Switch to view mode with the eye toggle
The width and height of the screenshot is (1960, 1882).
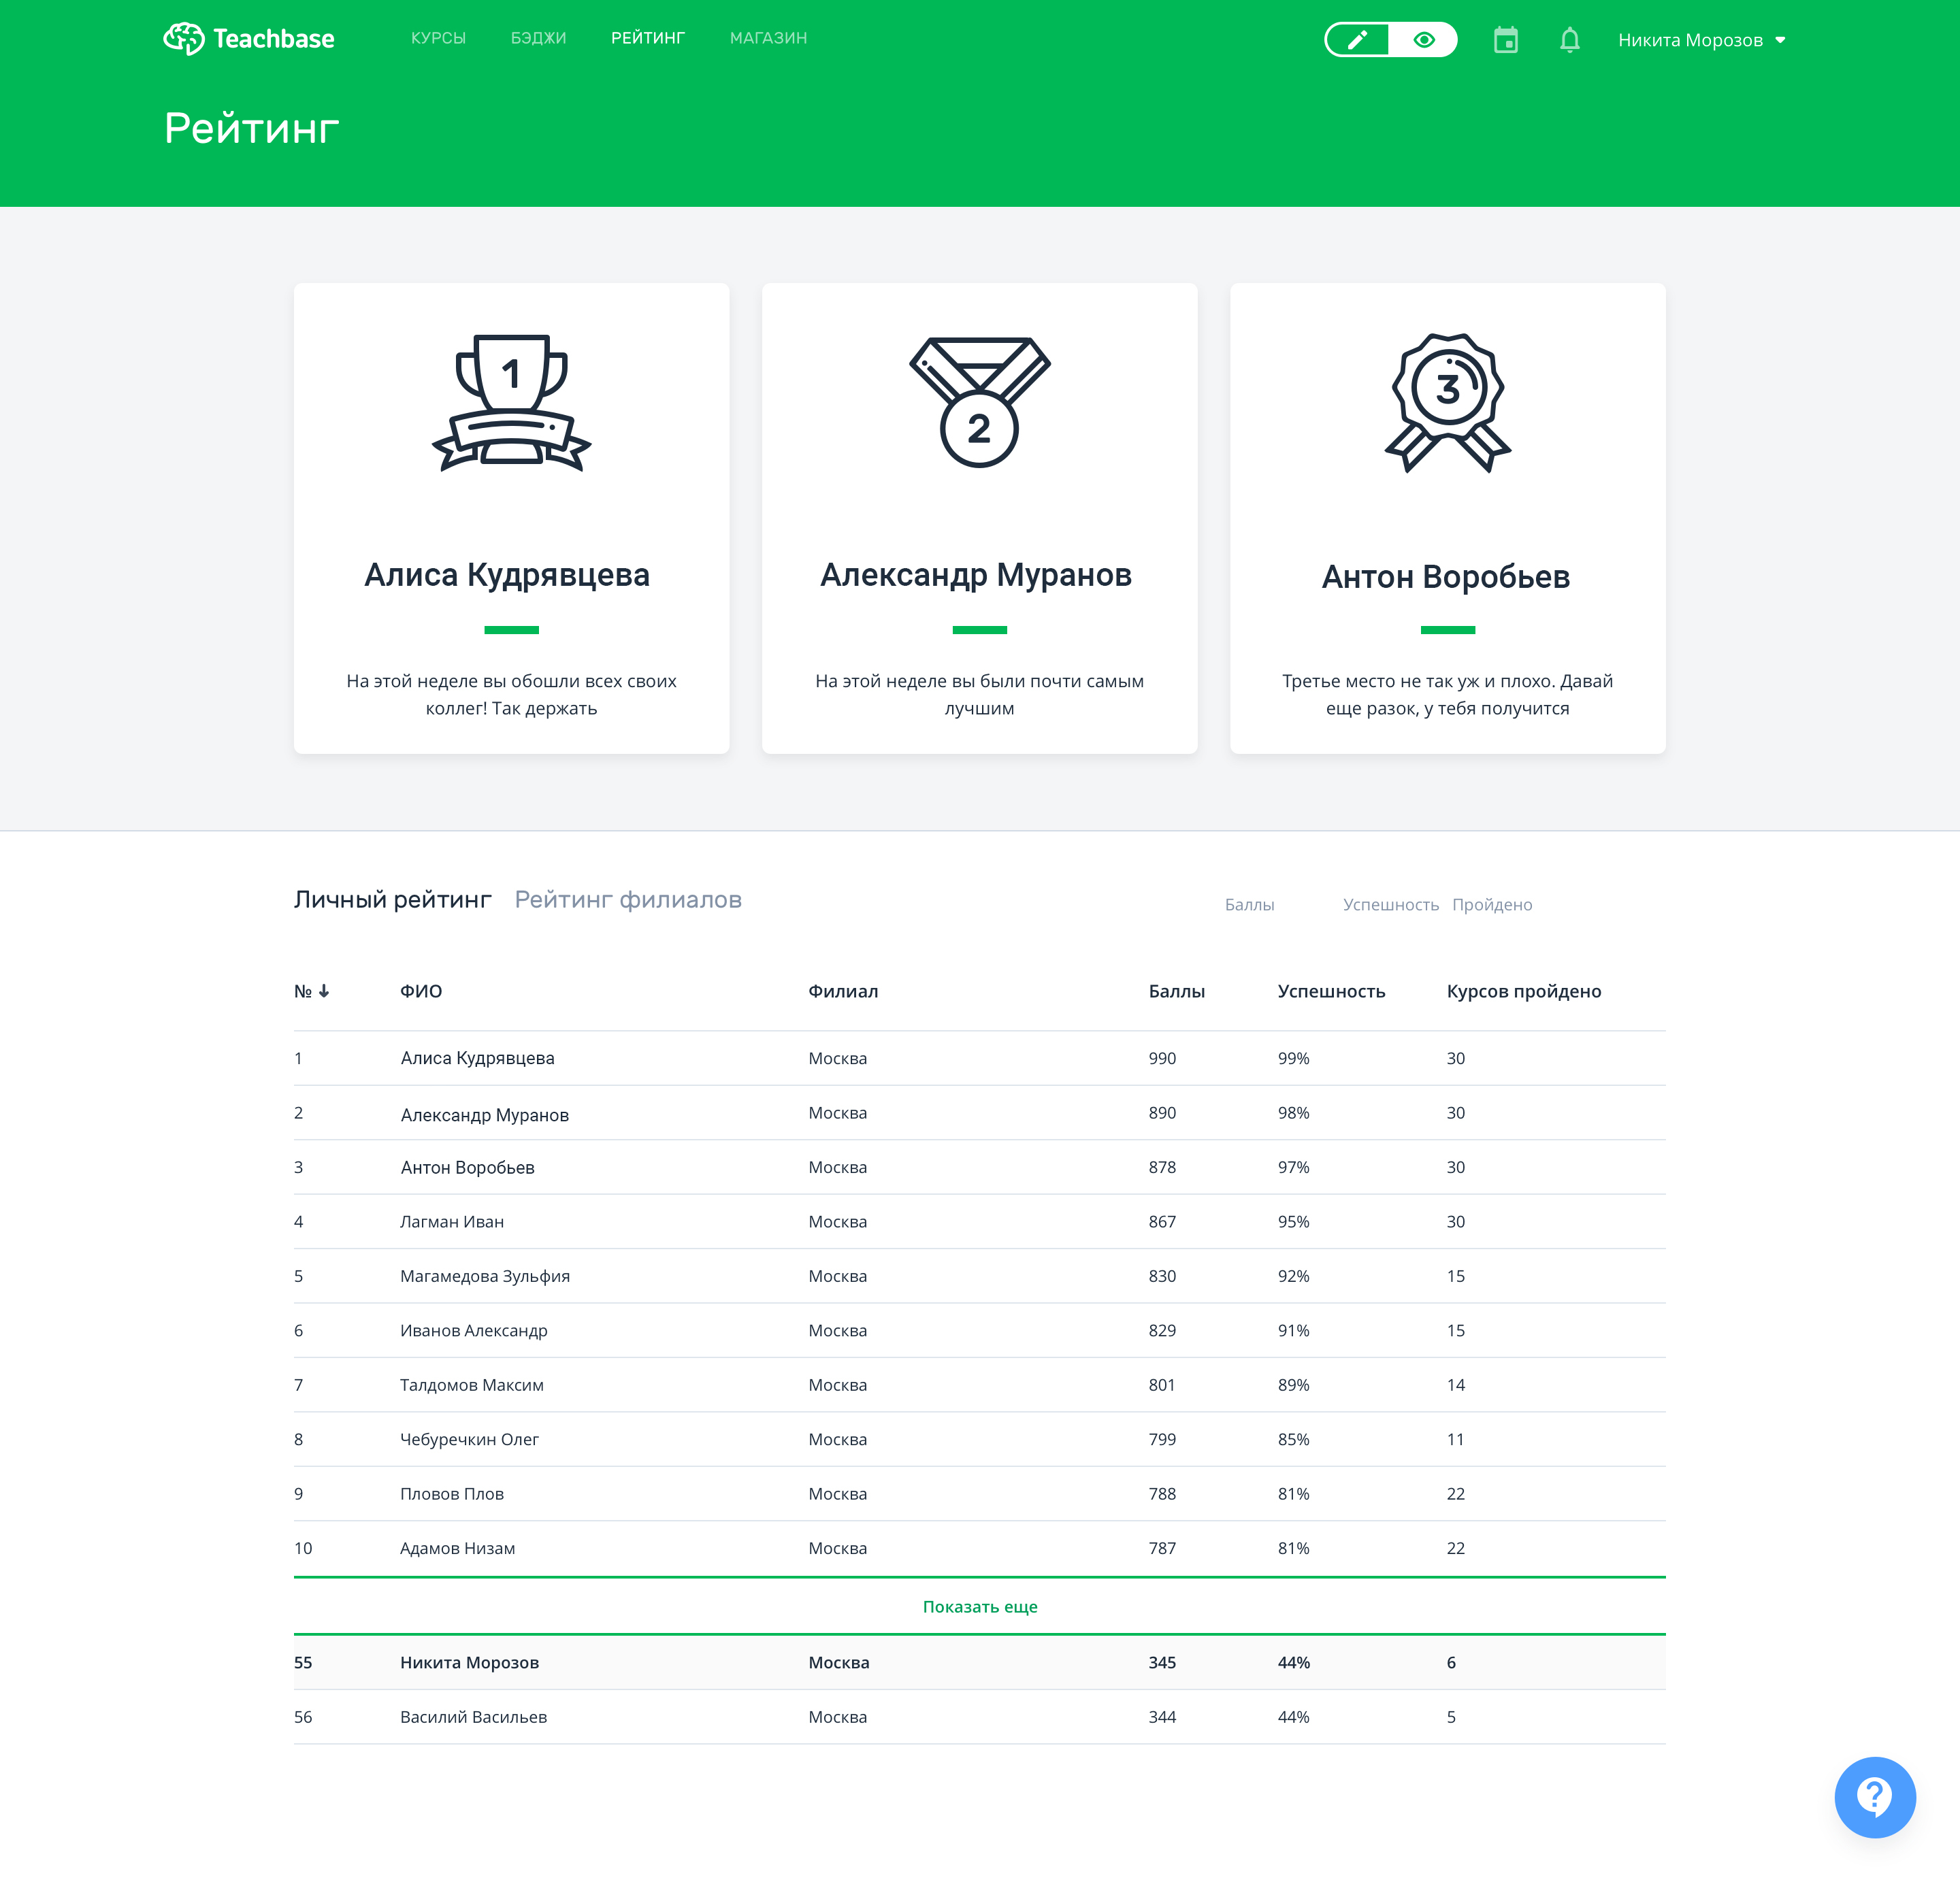pyautogui.click(x=1424, y=40)
